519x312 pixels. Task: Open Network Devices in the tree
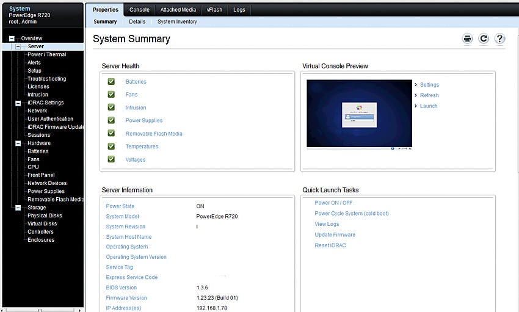point(47,183)
